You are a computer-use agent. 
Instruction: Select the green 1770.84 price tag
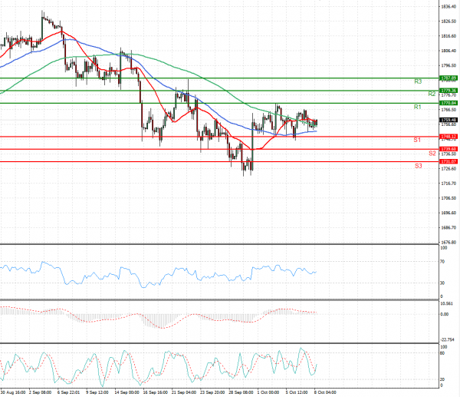point(449,103)
